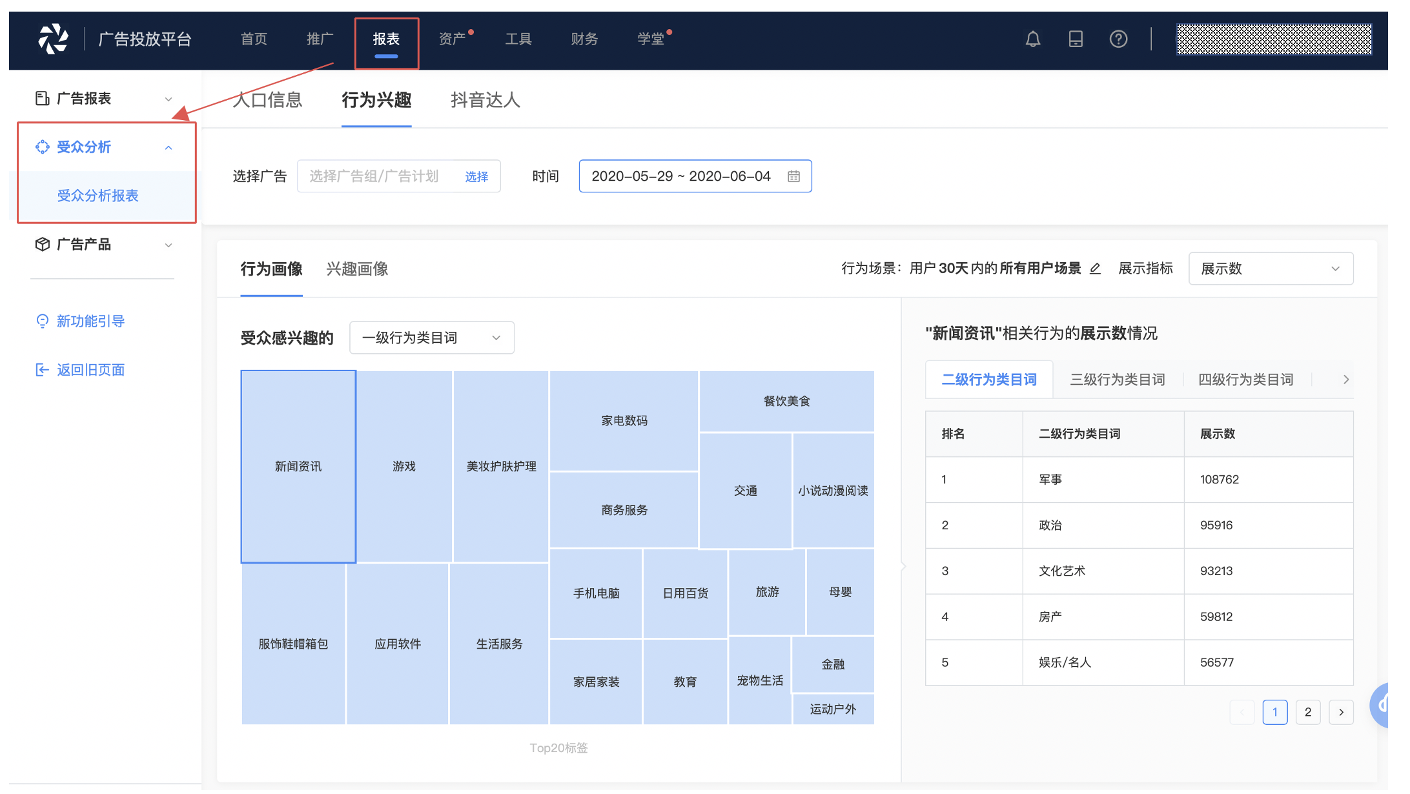Viewport: 1410px width, 794px height.
Task: Select the 二级行为类目词 tab
Action: click(x=988, y=380)
